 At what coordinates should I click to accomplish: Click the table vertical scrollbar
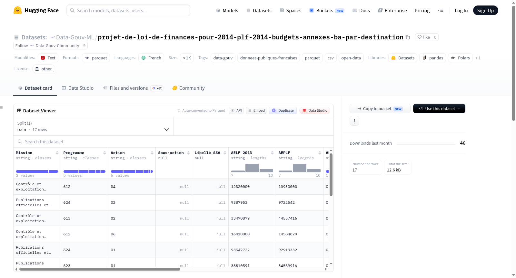click(331, 174)
